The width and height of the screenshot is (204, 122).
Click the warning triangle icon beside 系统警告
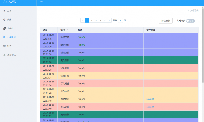[x=4, y=55]
